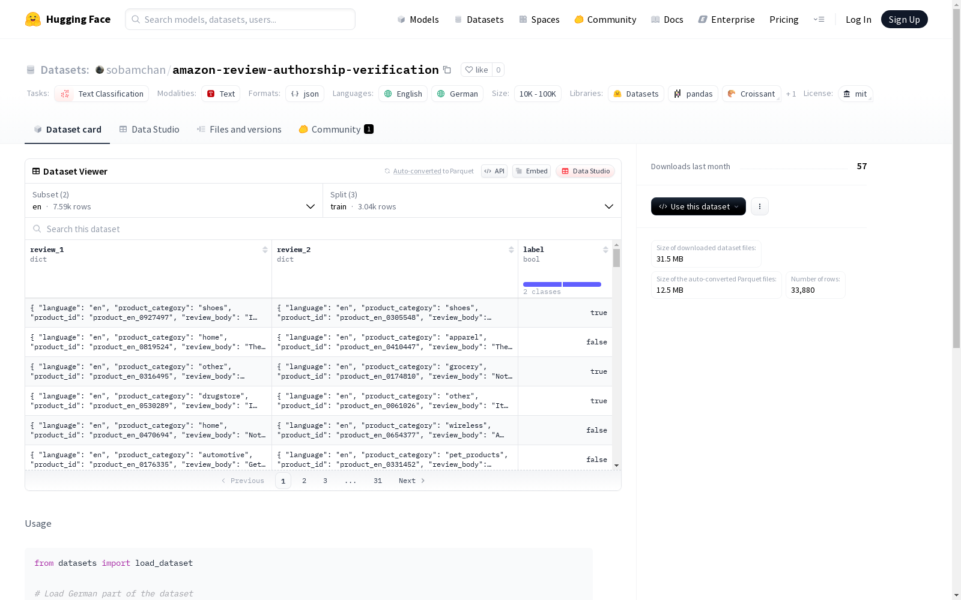Copy dataset name with the copy icon
This screenshot has height=600, width=961.
(x=447, y=70)
